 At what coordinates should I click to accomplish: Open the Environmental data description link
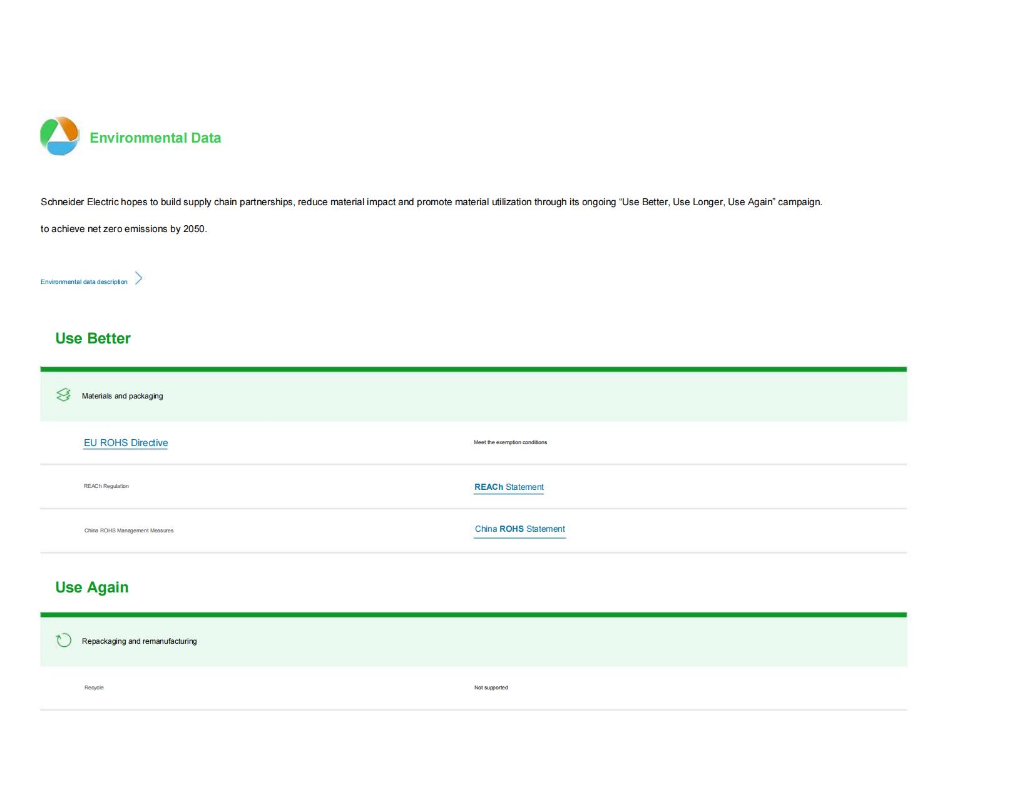coord(84,282)
